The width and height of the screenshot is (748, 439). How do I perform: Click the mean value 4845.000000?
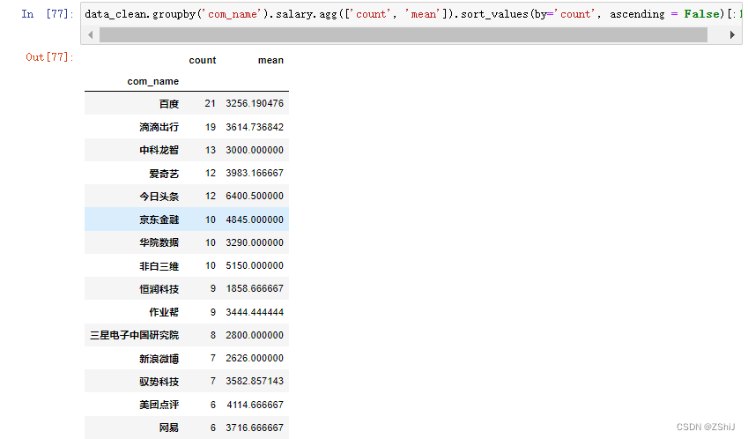[x=255, y=219]
